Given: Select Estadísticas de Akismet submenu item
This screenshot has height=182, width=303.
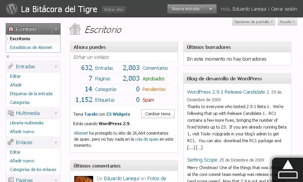Looking at the screenshot, I should 31,47.
